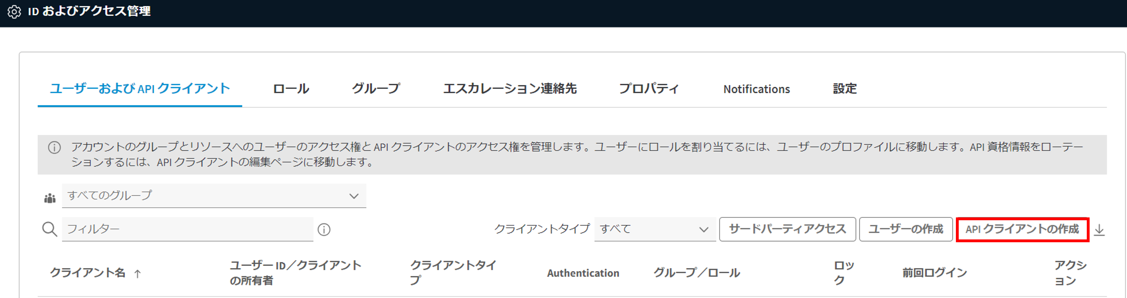The width and height of the screenshot is (1127, 298).
Task: Switch to the グループ tab
Action: [376, 89]
